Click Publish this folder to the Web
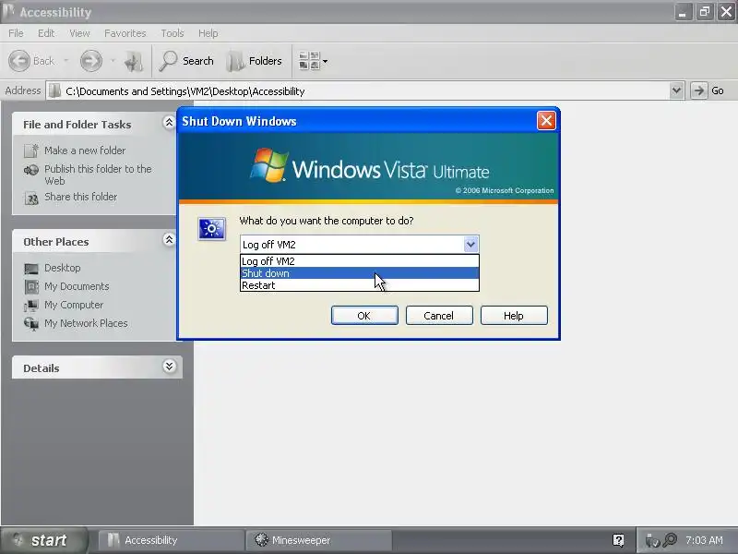This screenshot has width=738, height=554. point(98,175)
